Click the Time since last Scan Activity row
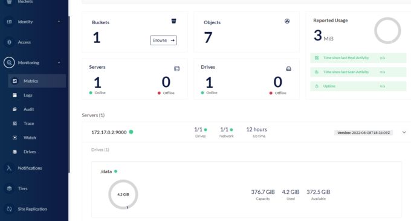 [358, 72]
